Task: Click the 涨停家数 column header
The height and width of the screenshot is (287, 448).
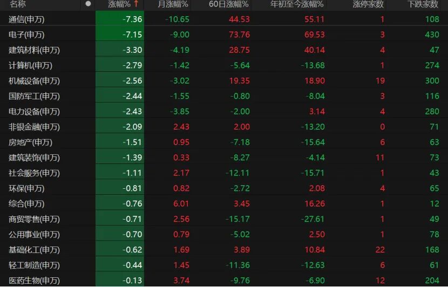Action: coord(368,4)
